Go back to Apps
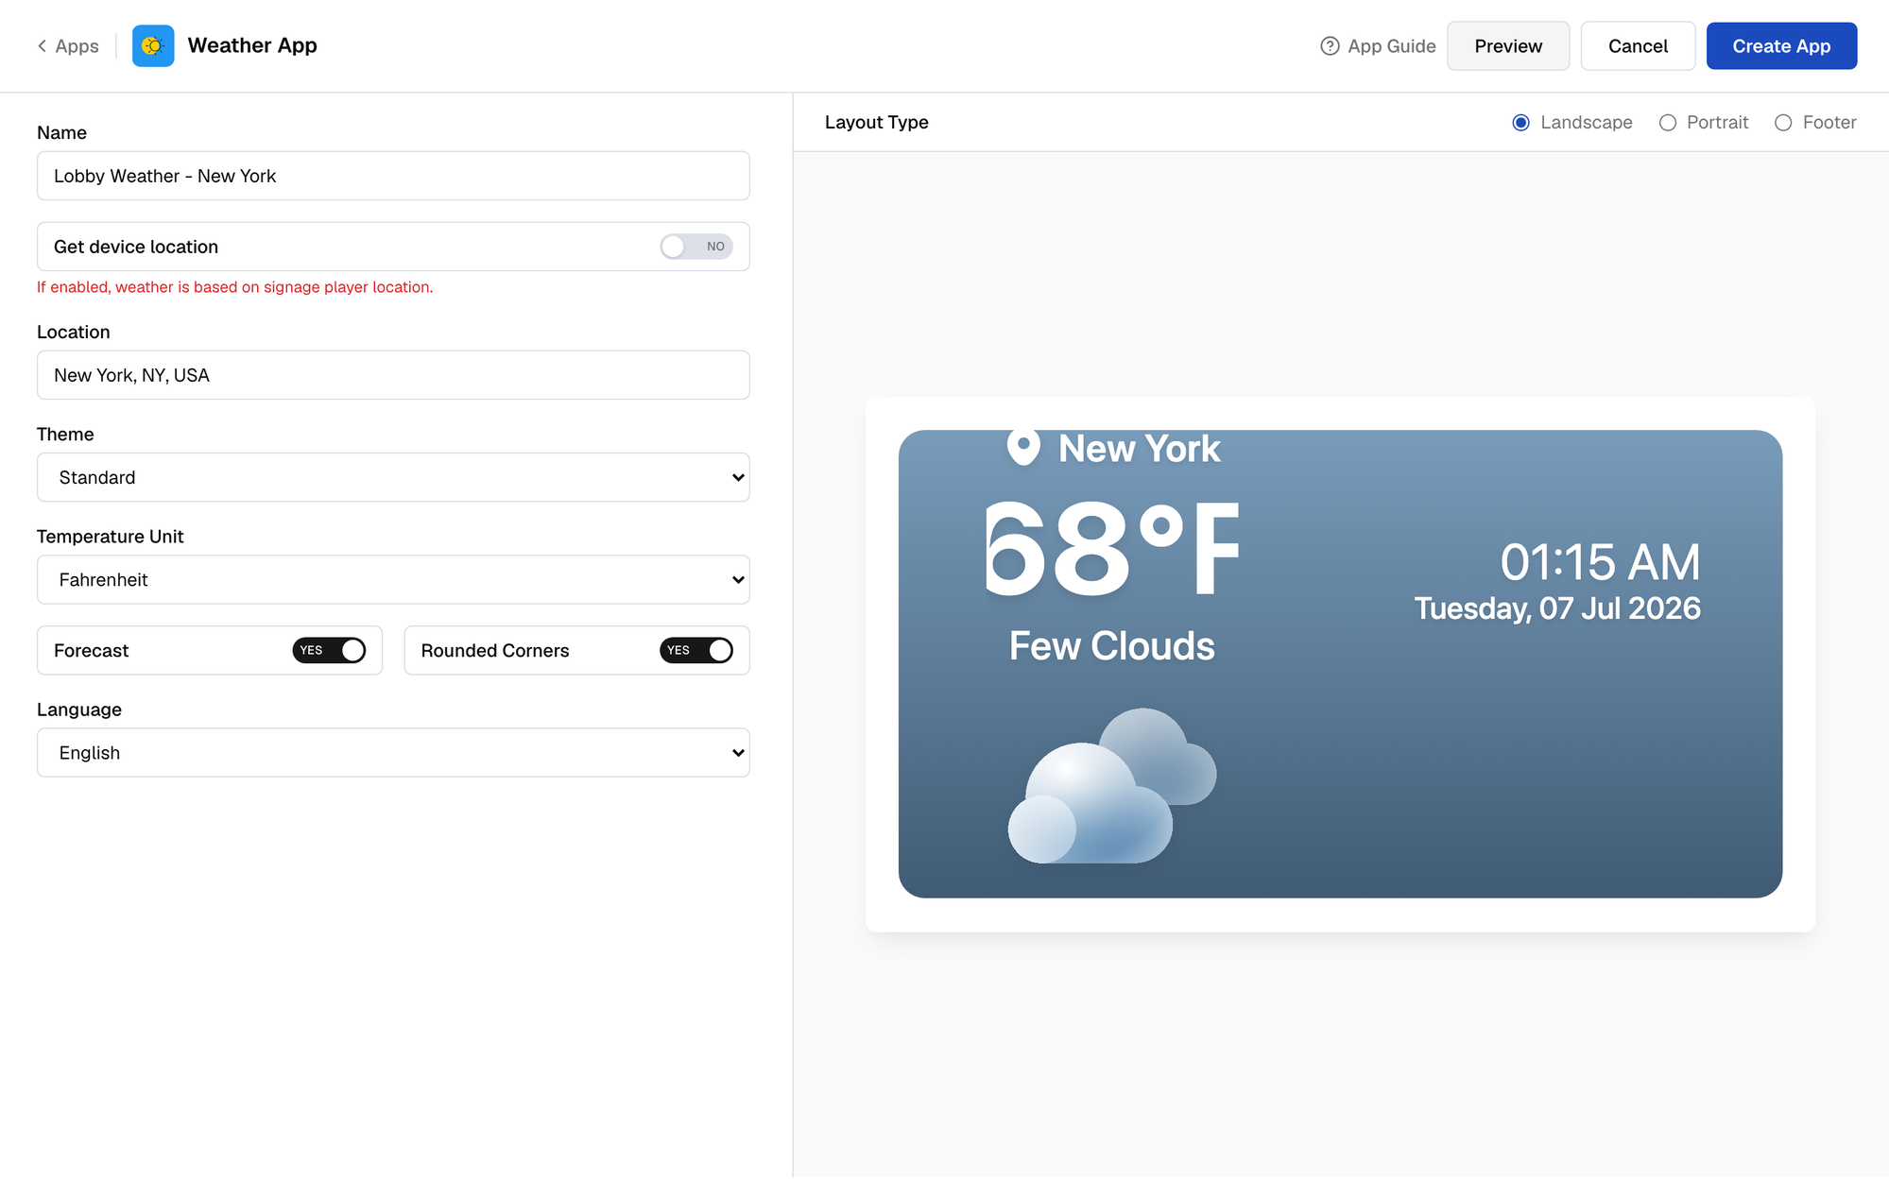 (68, 45)
